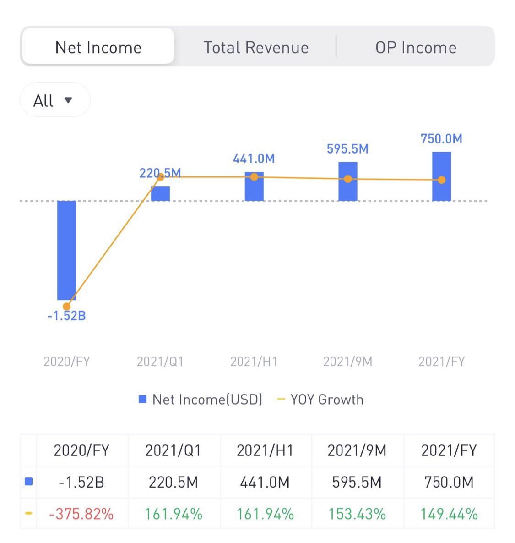Select the 2021/Q1 bar in the chart
Viewport: 515px width, 543px height.
pos(161,193)
